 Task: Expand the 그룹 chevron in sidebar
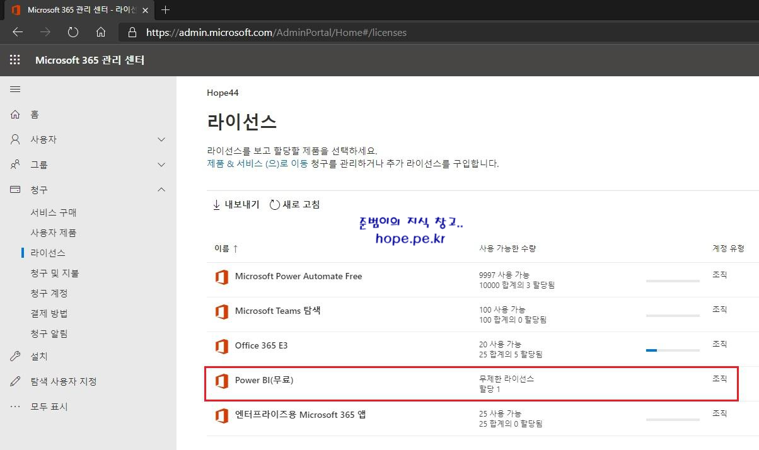click(161, 164)
